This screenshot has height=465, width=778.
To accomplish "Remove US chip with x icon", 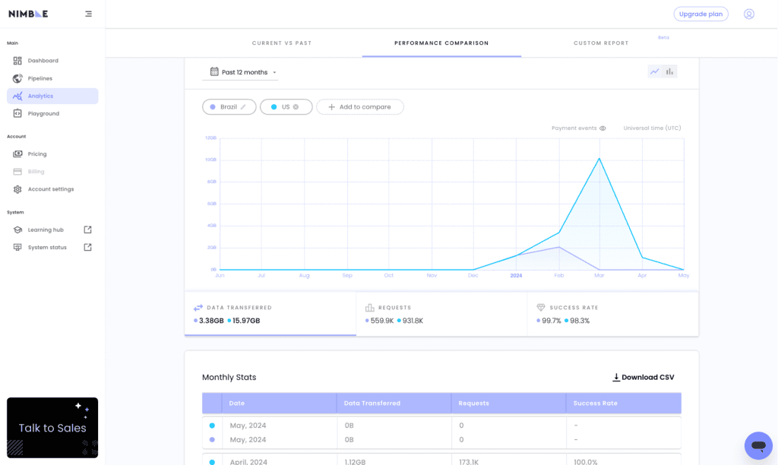I will [296, 107].
